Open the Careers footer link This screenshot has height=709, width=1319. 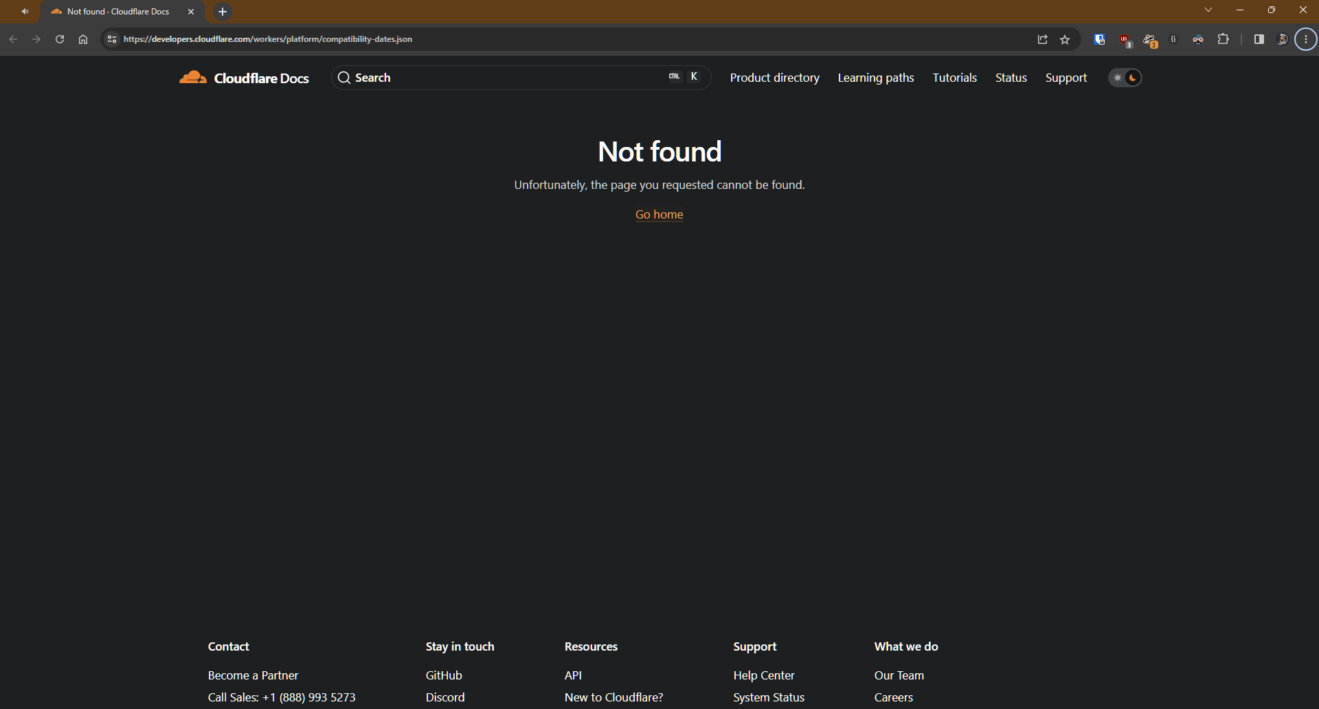pyautogui.click(x=894, y=697)
